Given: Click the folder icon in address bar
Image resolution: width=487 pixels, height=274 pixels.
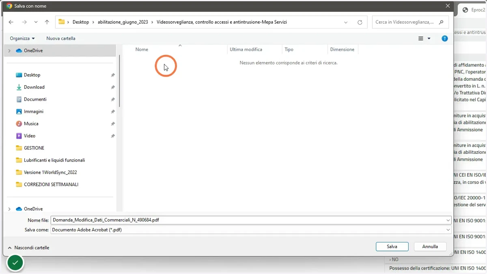Looking at the screenshot, I should click(62, 22).
